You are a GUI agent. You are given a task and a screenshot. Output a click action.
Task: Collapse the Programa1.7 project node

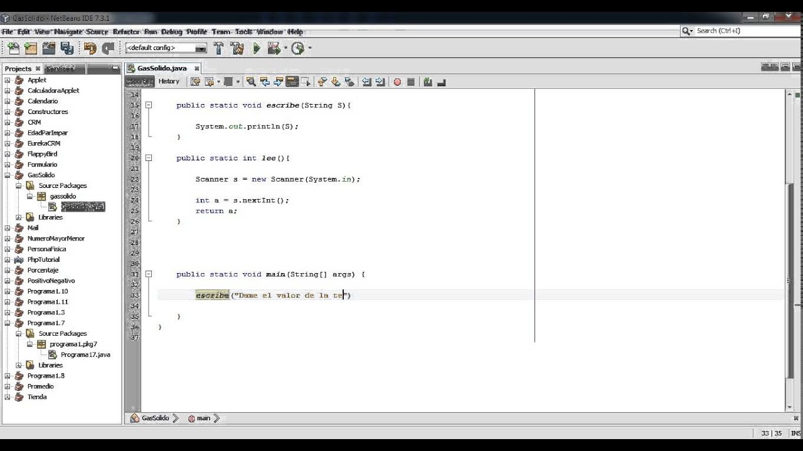coord(8,323)
